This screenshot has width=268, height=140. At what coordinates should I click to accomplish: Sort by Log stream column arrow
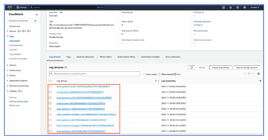coord(156,81)
